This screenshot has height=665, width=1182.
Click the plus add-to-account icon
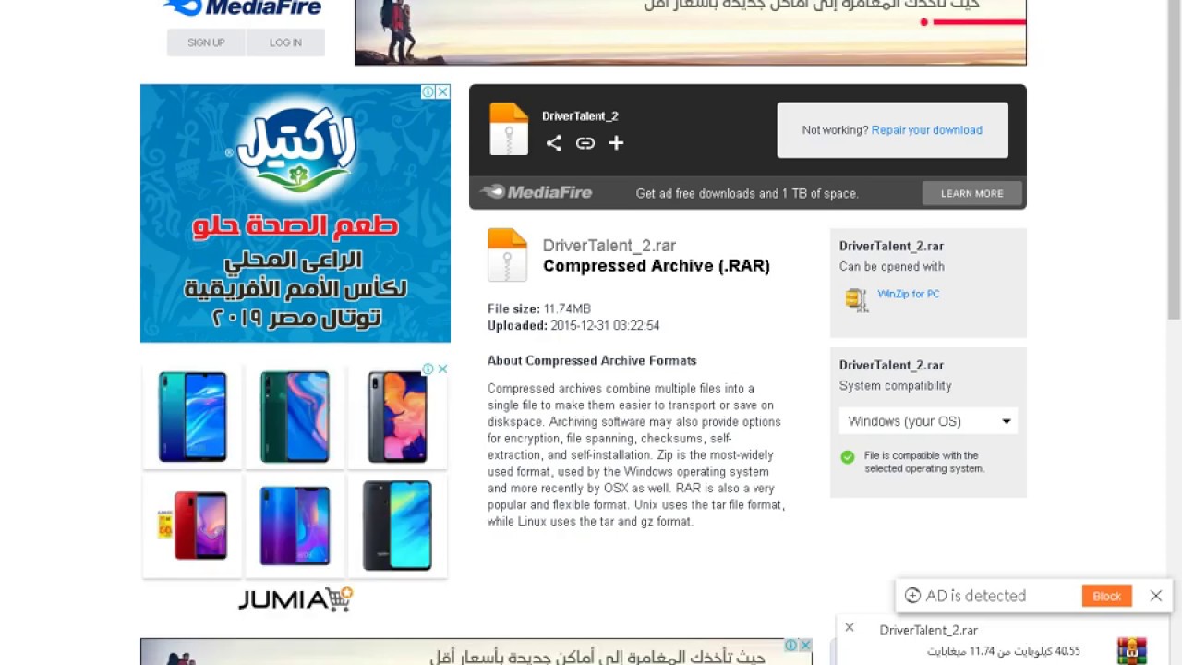[x=616, y=143]
